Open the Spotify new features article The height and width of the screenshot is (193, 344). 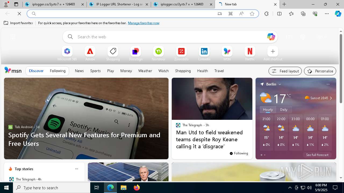(x=84, y=139)
